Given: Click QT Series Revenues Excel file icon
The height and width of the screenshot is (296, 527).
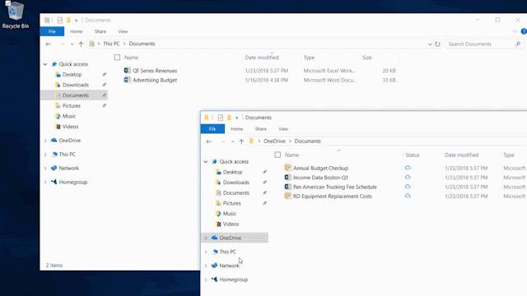Looking at the screenshot, I should tap(128, 71).
